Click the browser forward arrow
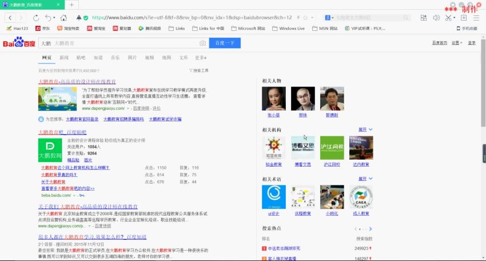Viewport: 486px width, 261px height. pyautogui.click(x=21, y=18)
